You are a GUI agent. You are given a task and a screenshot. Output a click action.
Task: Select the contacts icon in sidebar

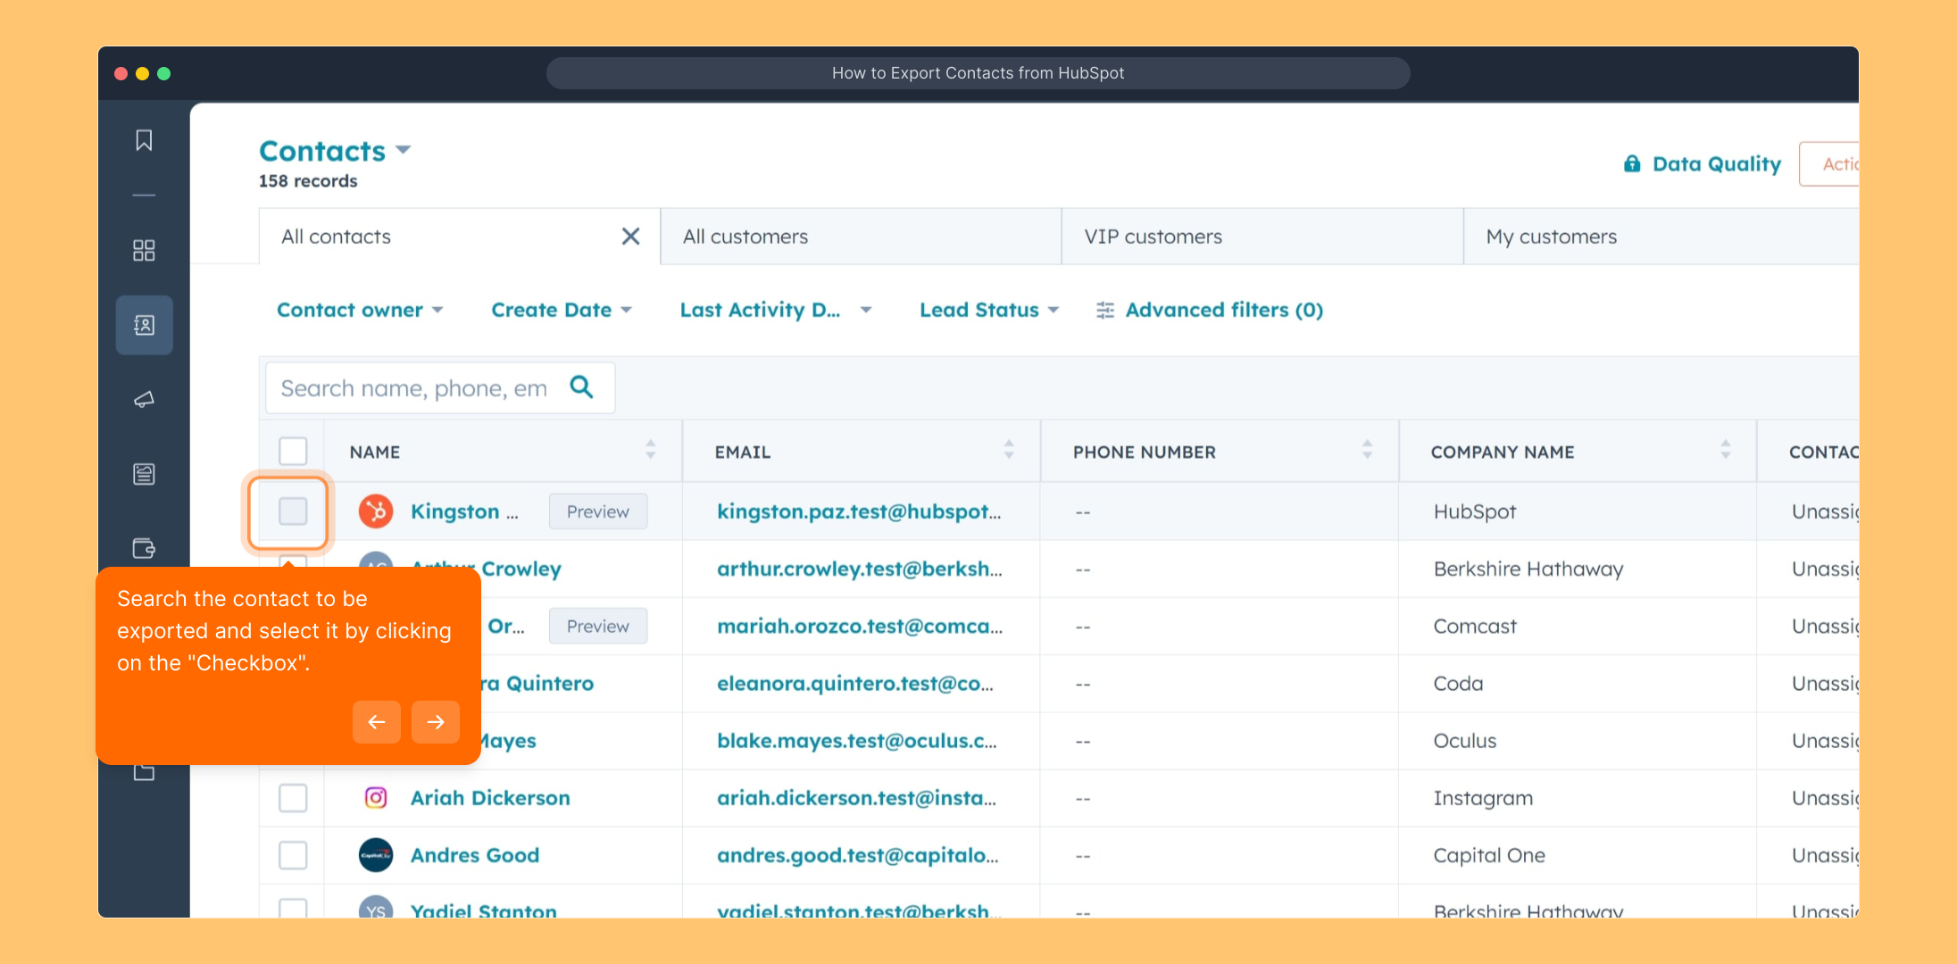coord(144,325)
